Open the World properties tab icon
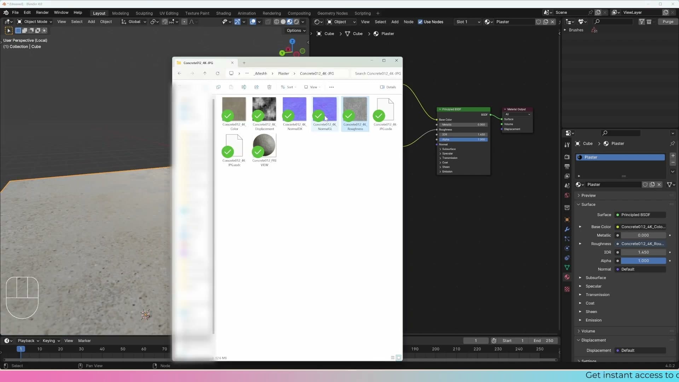Image resolution: width=679 pixels, height=382 pixels. click(567, 195)
